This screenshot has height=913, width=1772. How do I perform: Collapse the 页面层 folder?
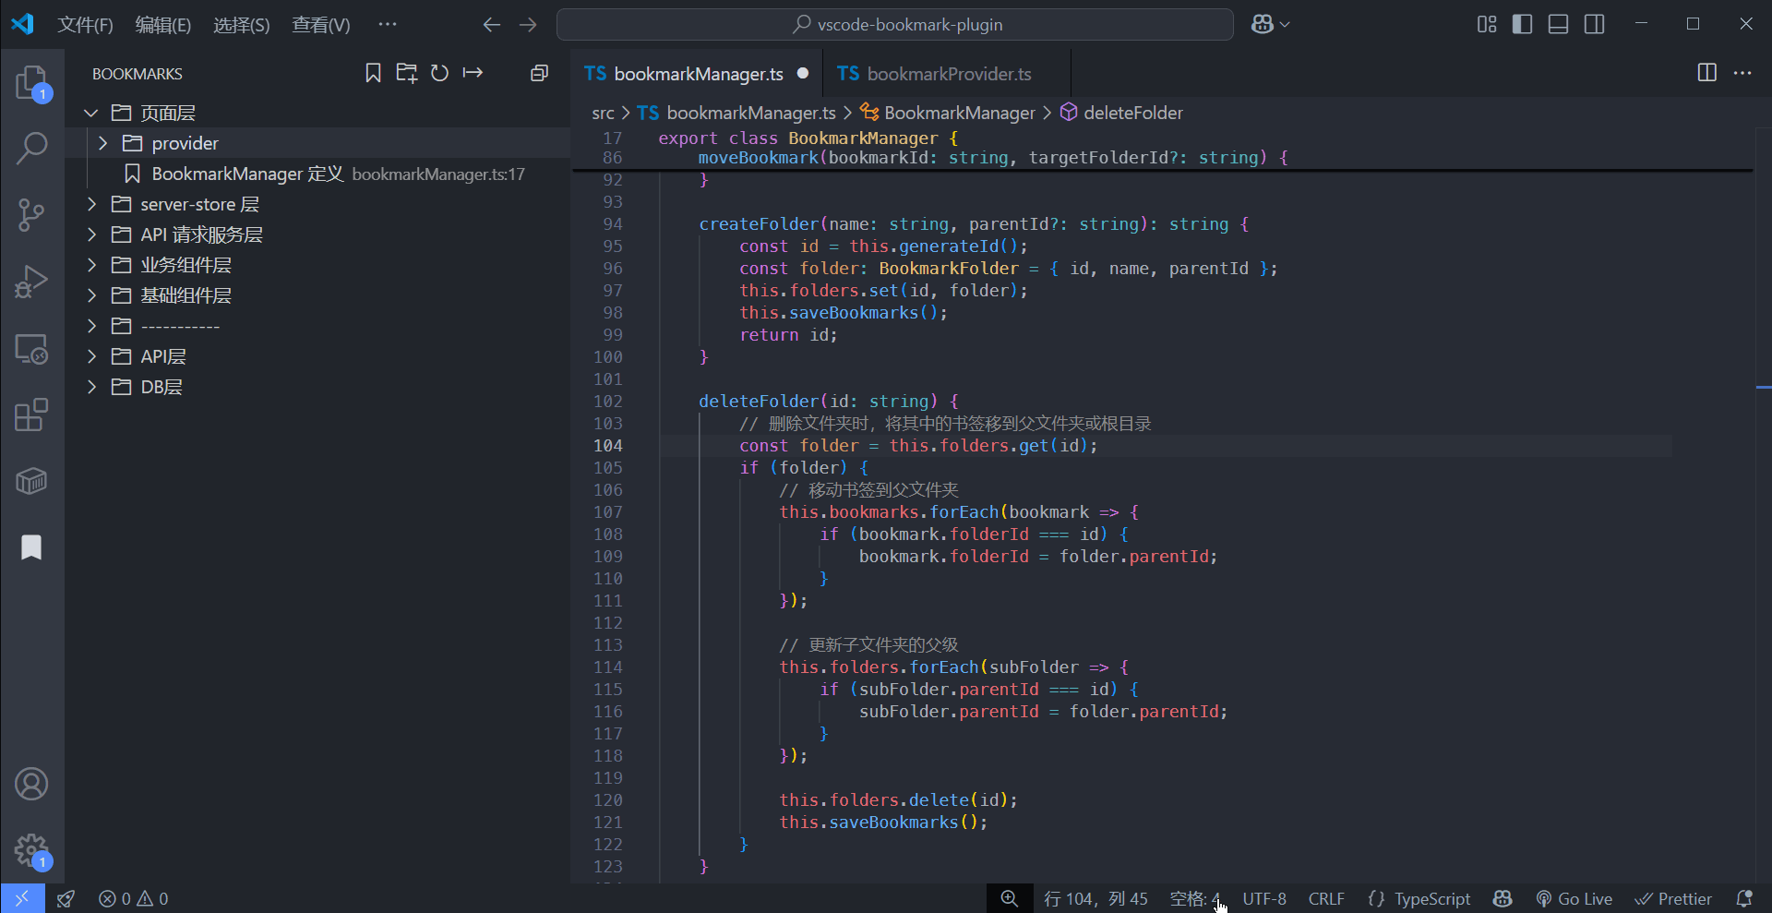[x=90, y=113]
